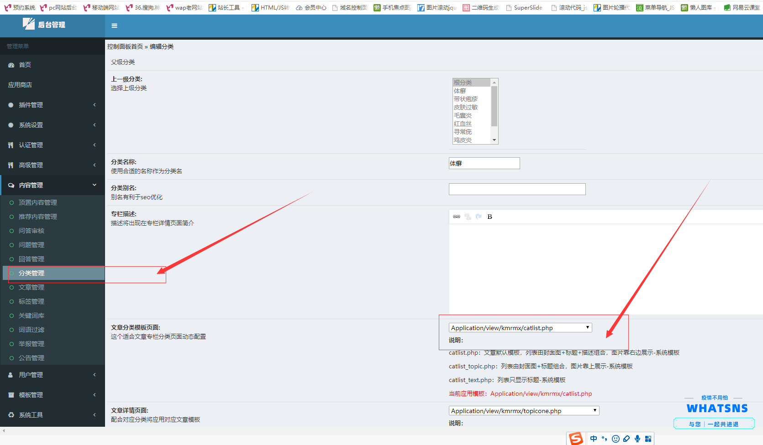The image size is (763, 445).
Task: Click the 分类别名 text input field
Action: [x=517, y=189]
